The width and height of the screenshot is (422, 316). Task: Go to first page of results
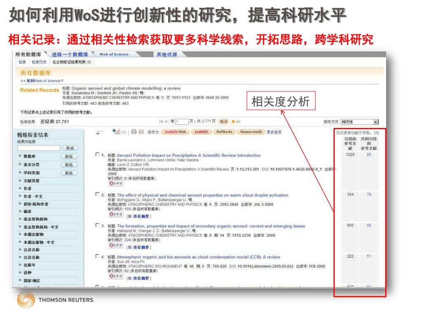161,121
